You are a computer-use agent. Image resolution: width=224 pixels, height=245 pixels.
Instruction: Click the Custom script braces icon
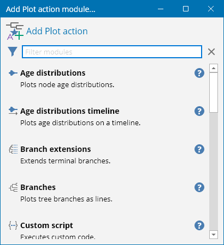tap(13, 225)
